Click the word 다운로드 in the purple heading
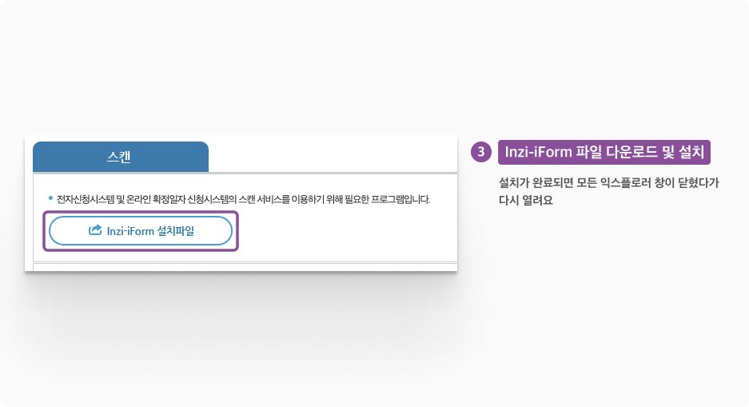The image size is (749, 407). pos(631,151)
